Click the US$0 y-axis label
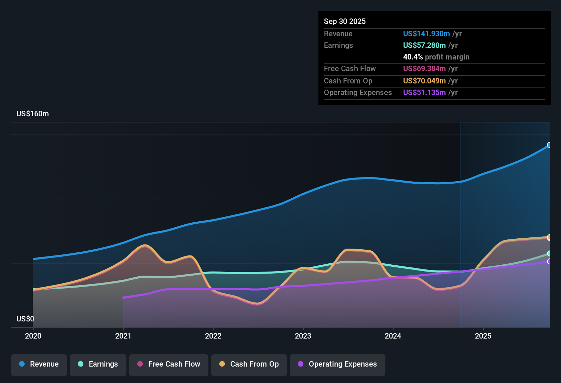Viewport: 561px width, 383px height. pos(25,319)
